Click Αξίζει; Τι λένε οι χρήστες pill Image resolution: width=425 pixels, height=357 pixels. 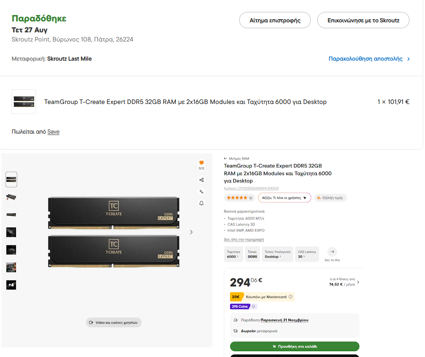tap(284, 198)
